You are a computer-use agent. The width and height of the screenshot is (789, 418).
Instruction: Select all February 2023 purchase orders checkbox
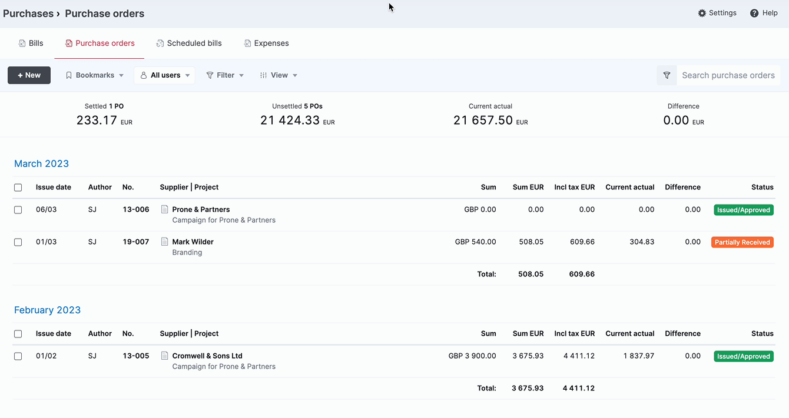(18, 334)
